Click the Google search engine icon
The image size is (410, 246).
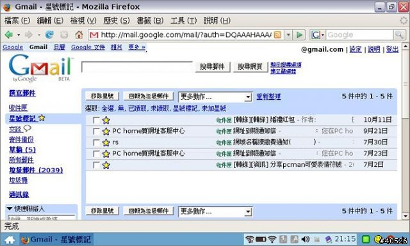pos(316,35)
